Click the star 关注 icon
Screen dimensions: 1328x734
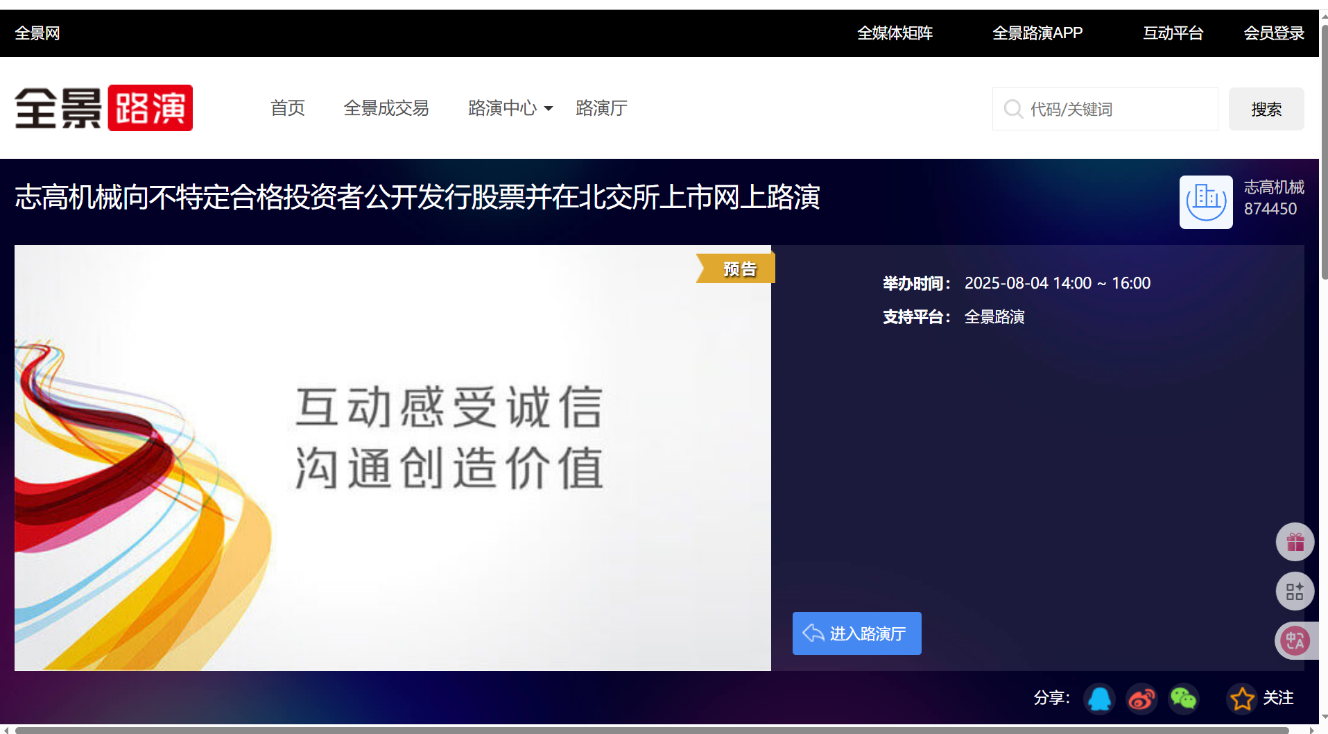pyautogui.click(x=1242, y=698)
